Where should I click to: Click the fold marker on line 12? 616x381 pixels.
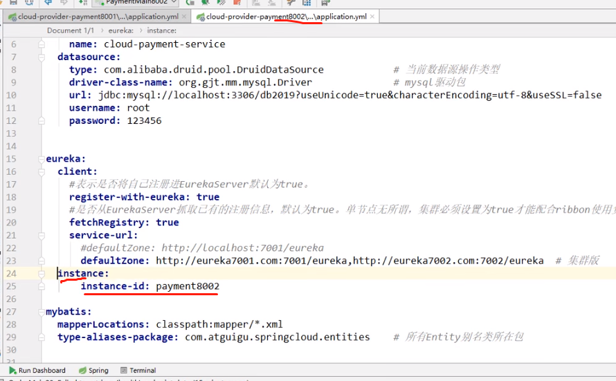pyautogui.click(x=42, y=121)
